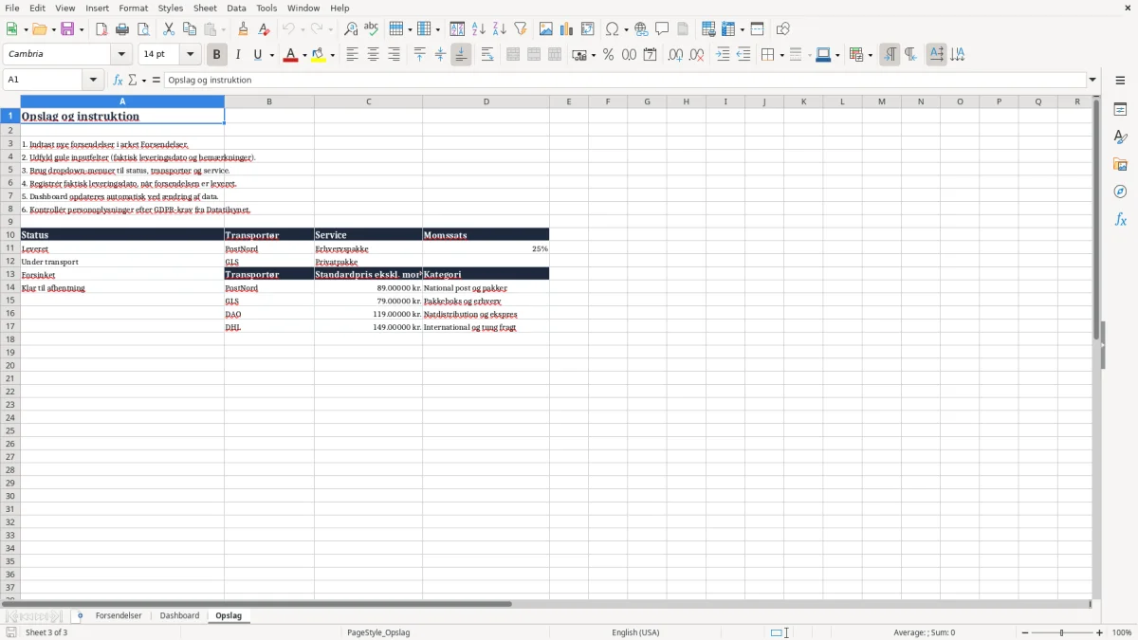Screen dimensions: 1138x640
Task: Expand the formula bar
Action: [1092, 81]
